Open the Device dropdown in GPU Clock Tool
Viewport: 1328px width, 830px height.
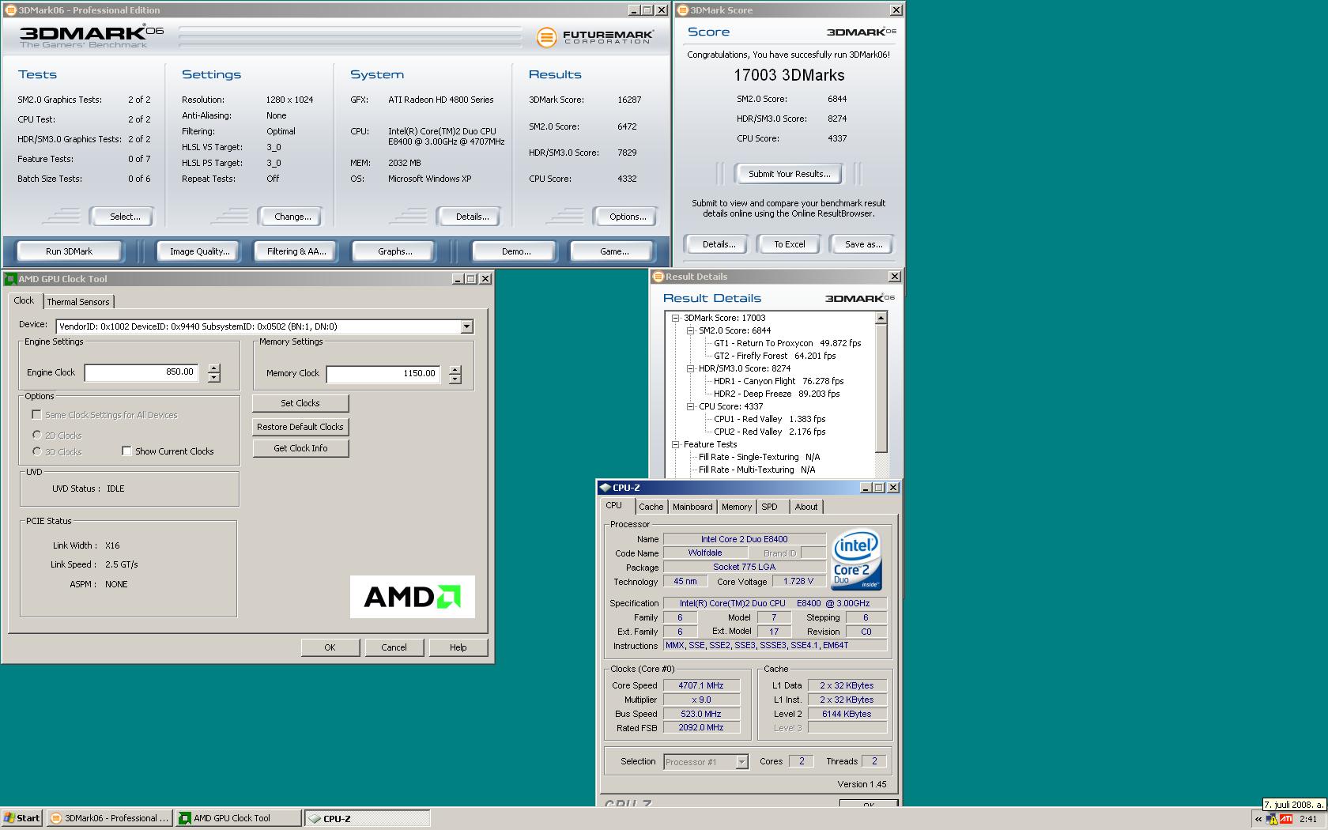click(466, 326)
